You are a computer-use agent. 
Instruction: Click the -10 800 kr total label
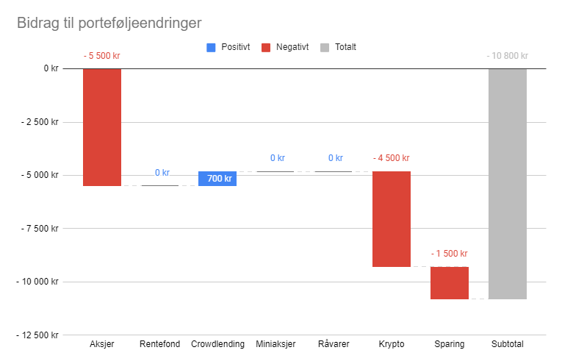point(508,56)
